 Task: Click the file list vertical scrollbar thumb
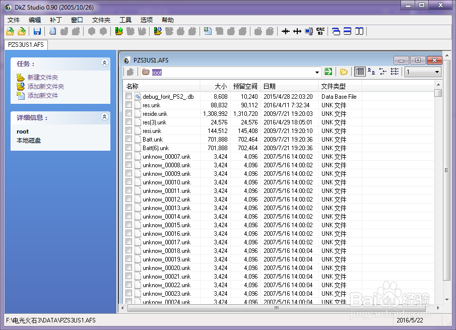pyautogui.click(x=438, y=93)
